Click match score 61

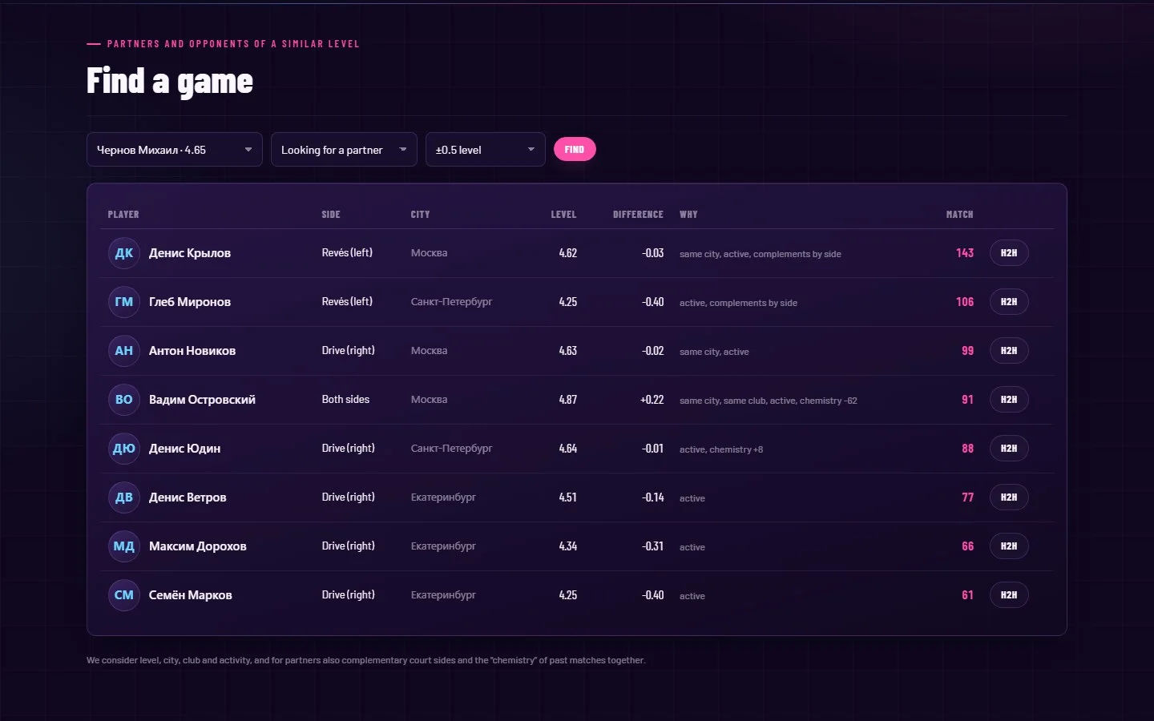tap(967, 595)
